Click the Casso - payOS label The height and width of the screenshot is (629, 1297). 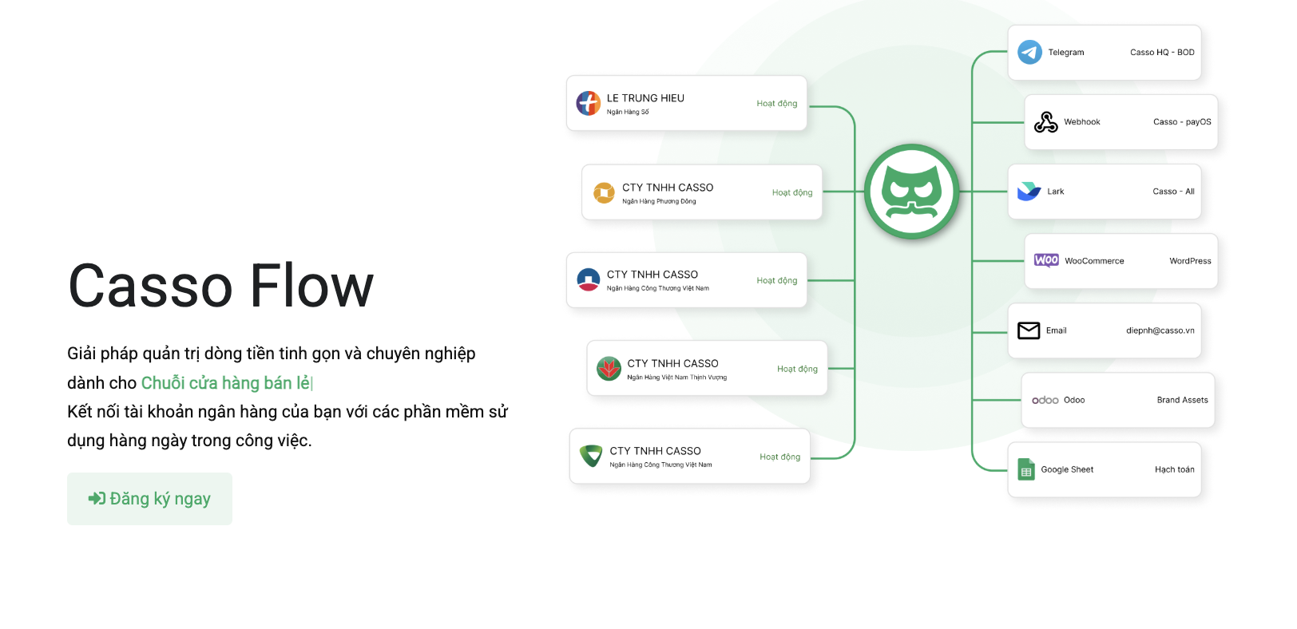[x=1182, y=122]
